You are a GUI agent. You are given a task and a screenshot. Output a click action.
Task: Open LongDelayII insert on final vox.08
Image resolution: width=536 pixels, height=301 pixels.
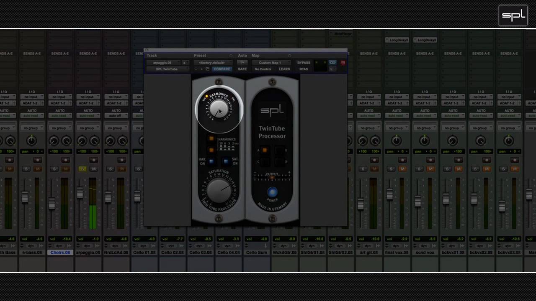tap(397, 40)
